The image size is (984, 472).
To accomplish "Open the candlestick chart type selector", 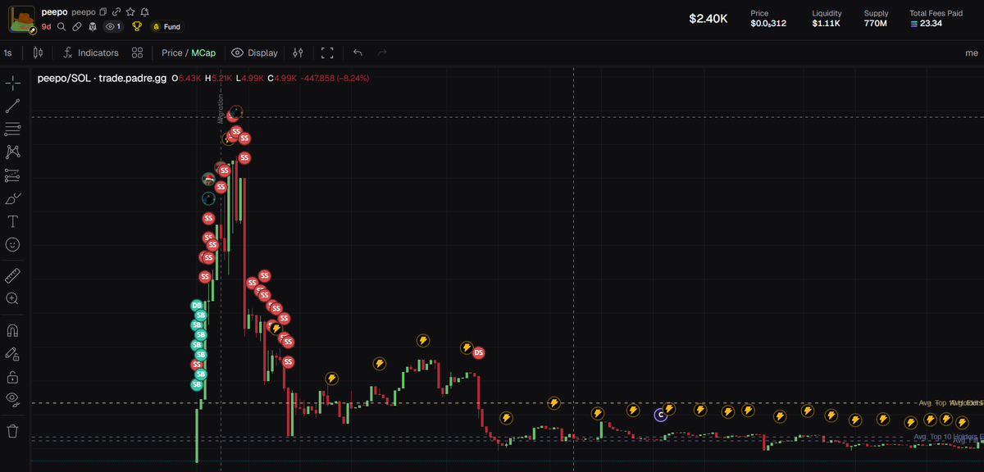I will point(38,52).
